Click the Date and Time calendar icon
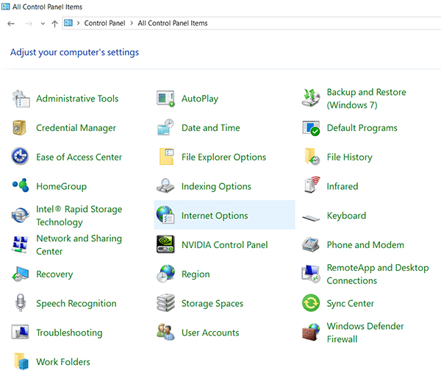 pos(165,127)
